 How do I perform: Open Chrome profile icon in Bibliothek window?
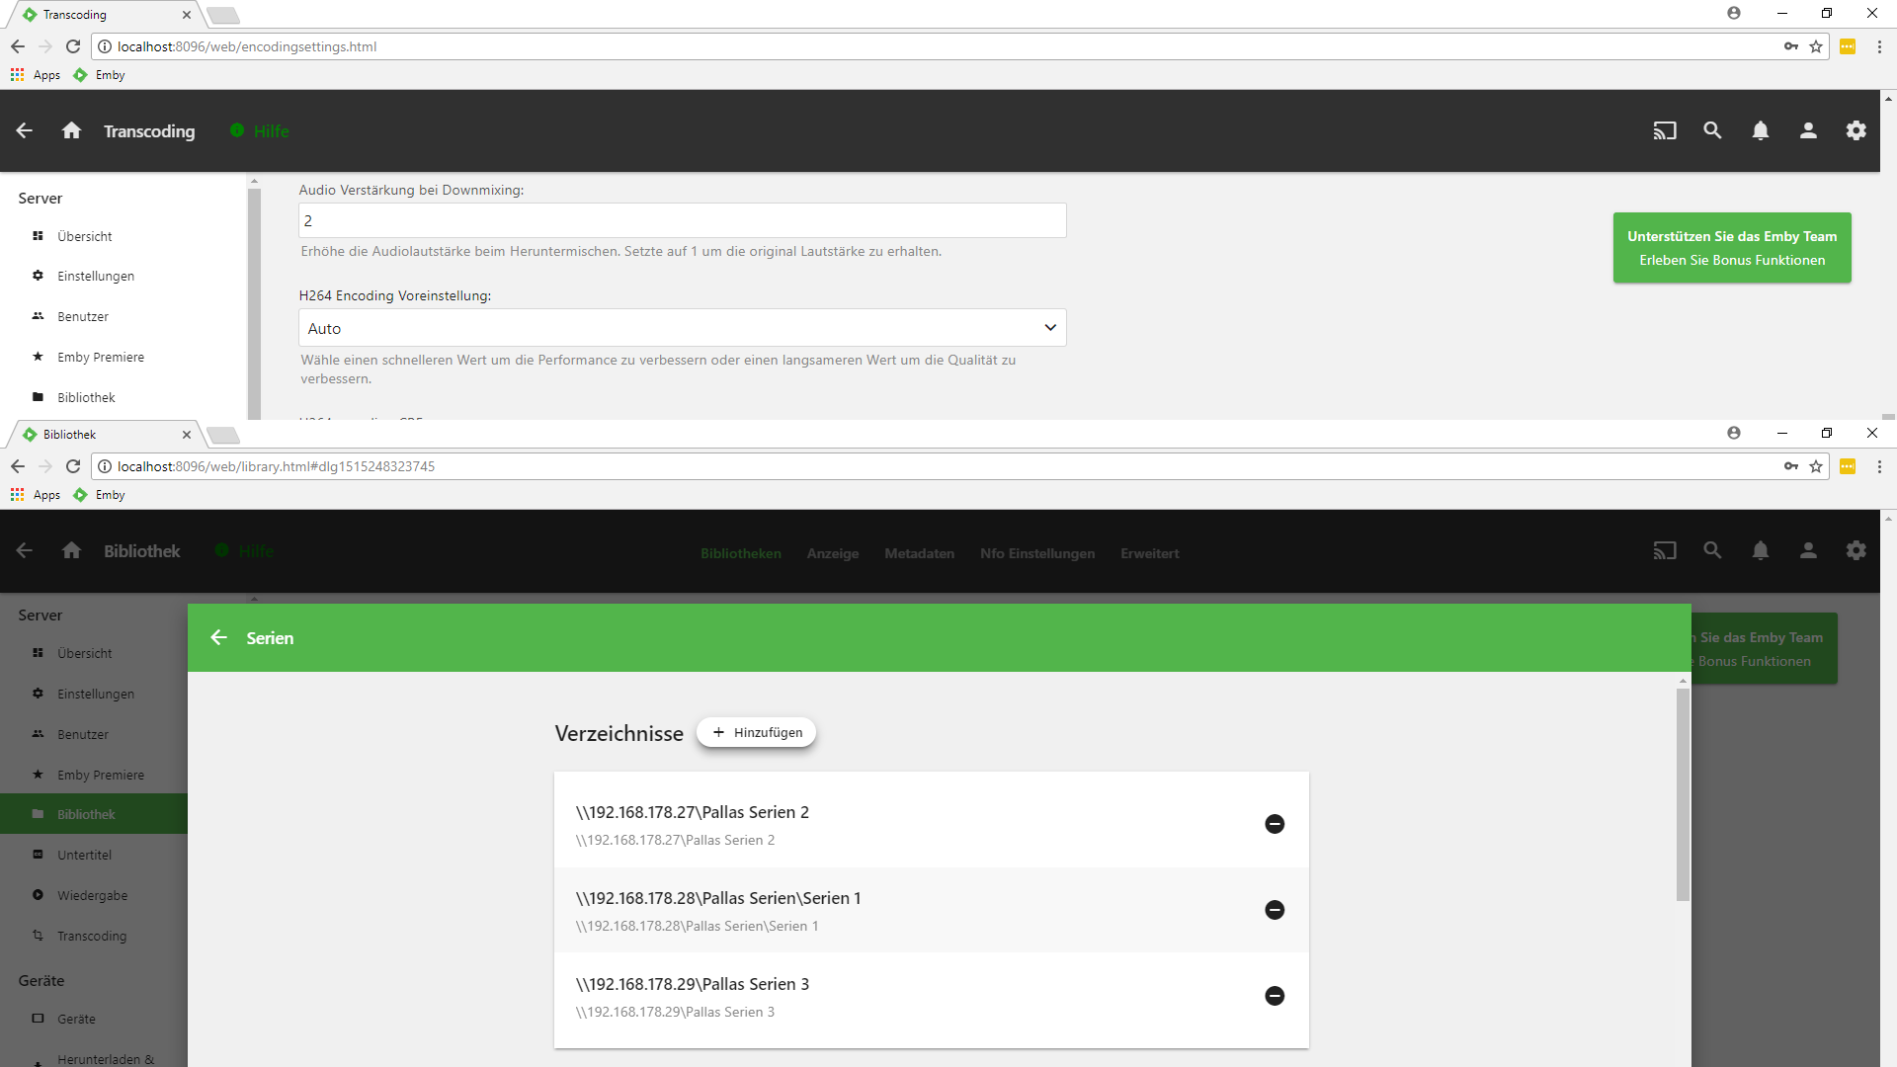click(x=1733, y=433)
